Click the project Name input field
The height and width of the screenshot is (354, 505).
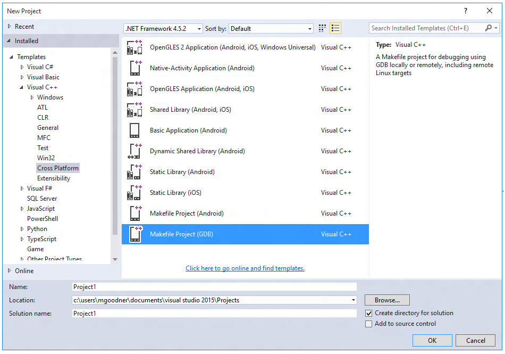[214, 287]
